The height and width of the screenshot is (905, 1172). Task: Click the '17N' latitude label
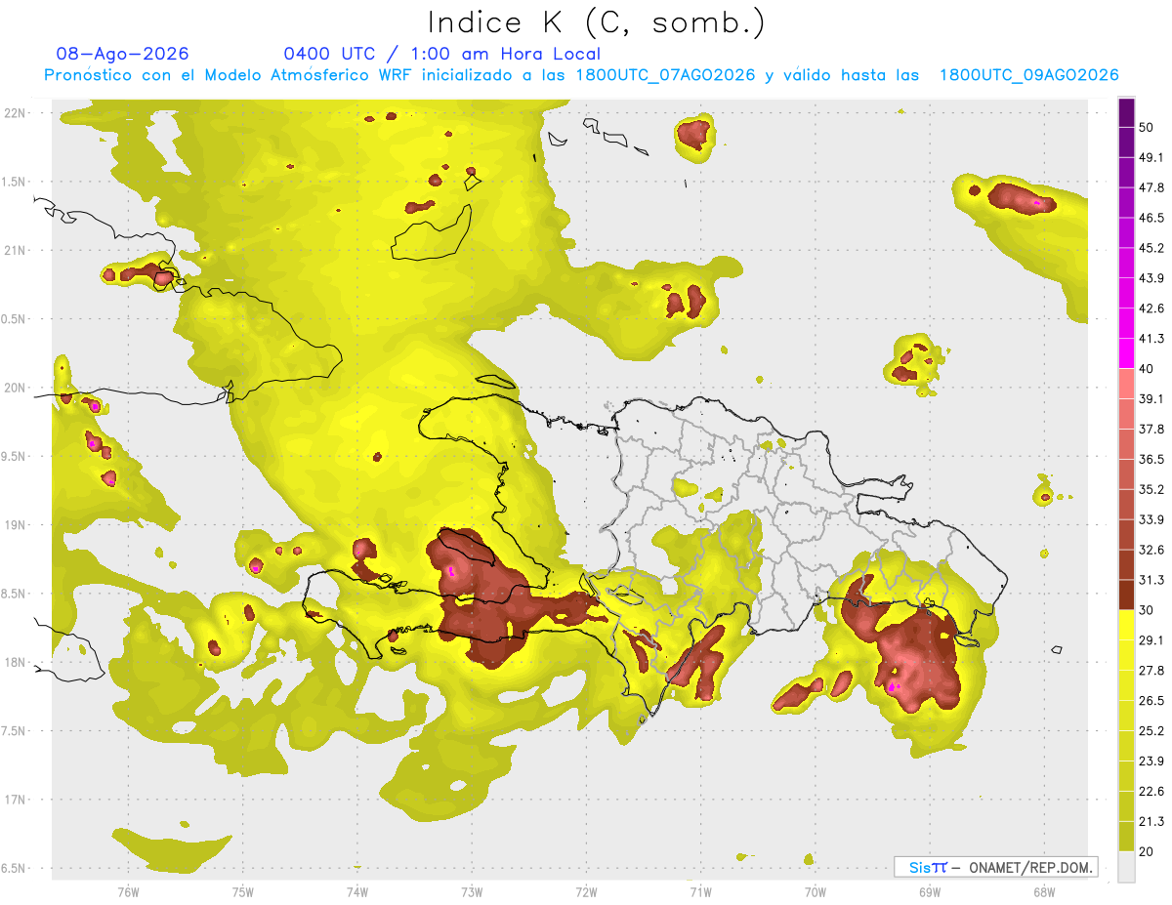[x=15, y=800]
